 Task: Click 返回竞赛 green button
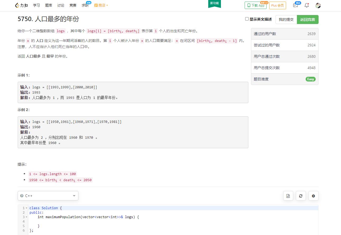(307, 20)
